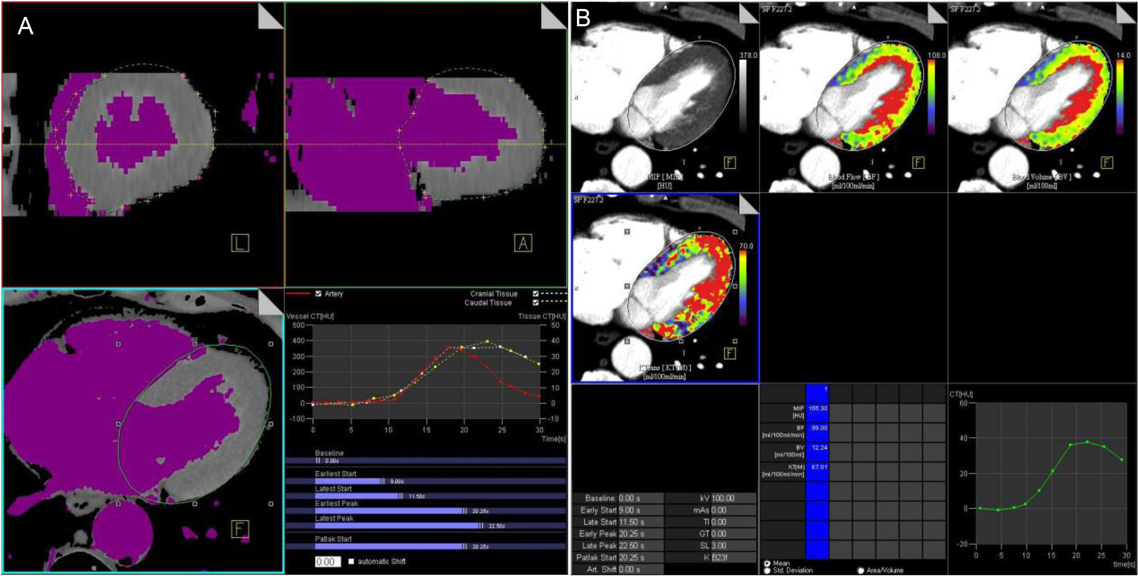Select the Std. Deviation radio button

coord(767,570)
